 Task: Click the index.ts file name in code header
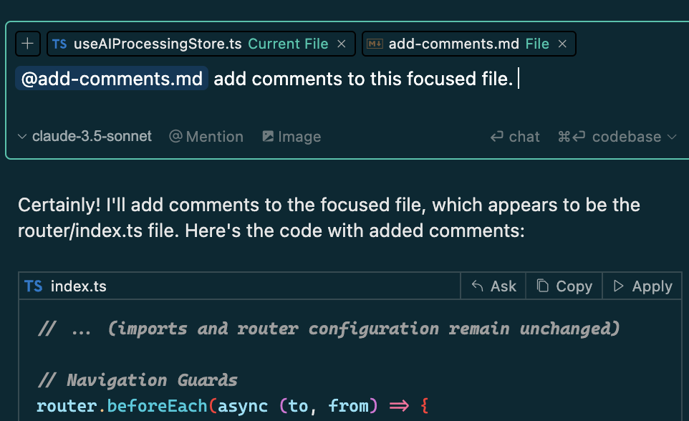point(79,286)
